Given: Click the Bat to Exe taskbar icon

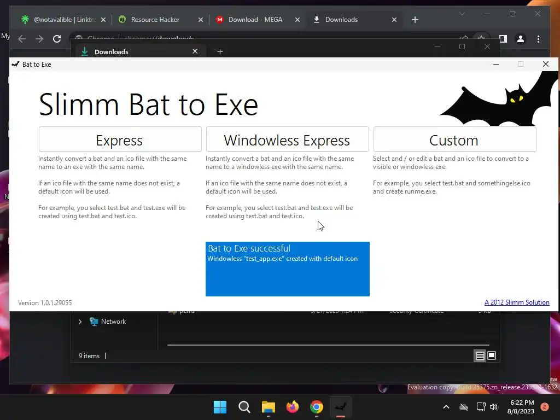Looking at the screenshot, I should point(341,407).
